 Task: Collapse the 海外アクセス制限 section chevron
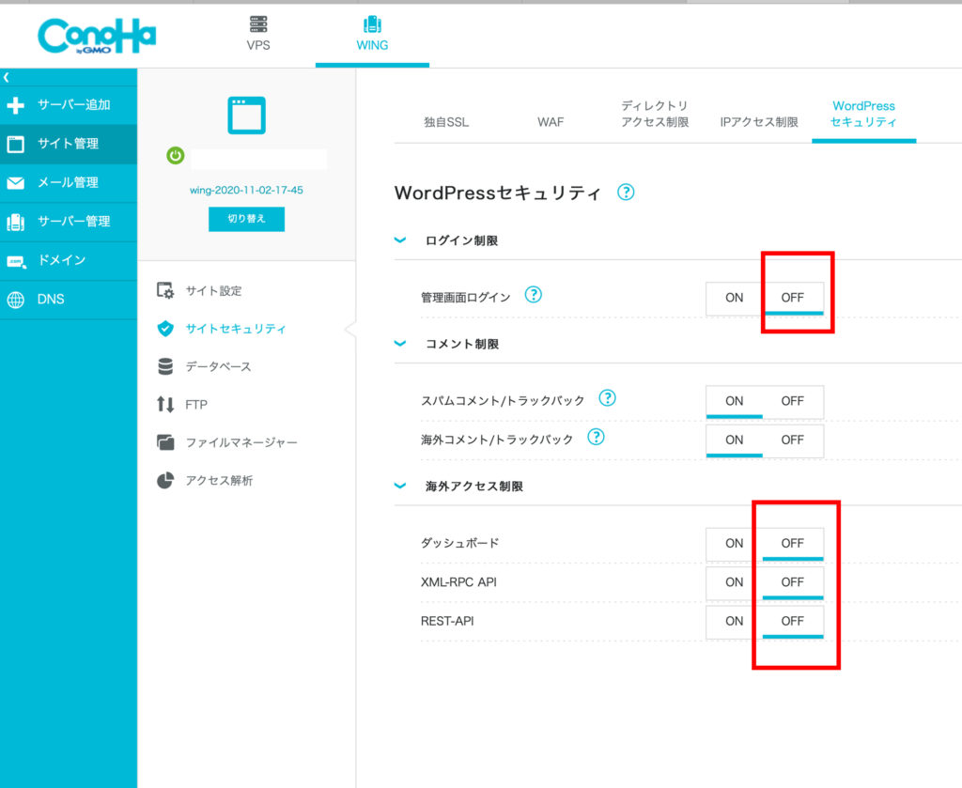click(x=400, y=487)
